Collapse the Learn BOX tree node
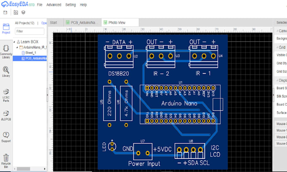The height and width of the screenshot is (172, 287). 14,42
